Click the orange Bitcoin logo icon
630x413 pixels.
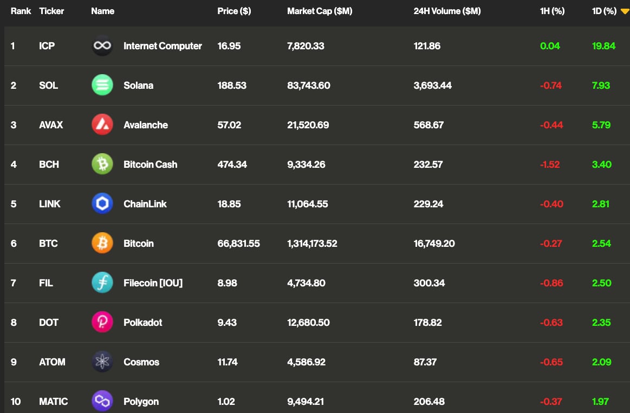click(x=102, y=244)
